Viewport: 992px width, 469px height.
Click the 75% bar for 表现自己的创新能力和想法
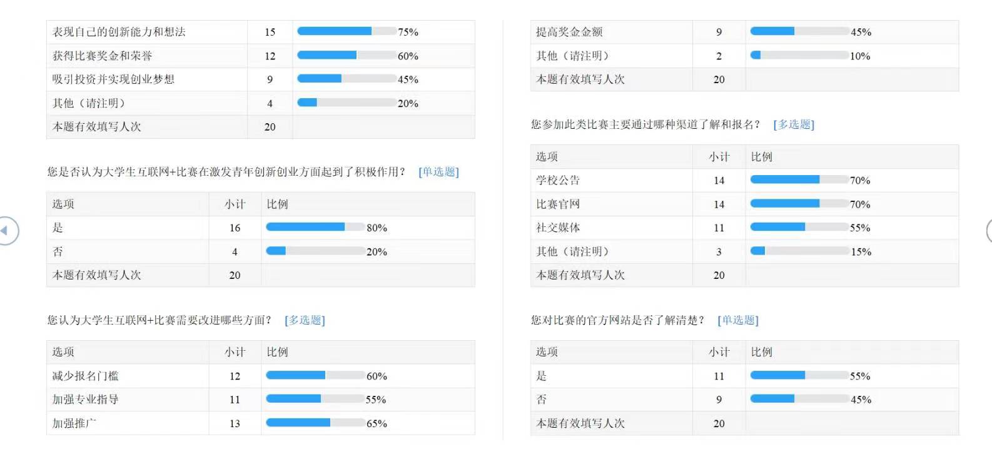click(347, 31)
